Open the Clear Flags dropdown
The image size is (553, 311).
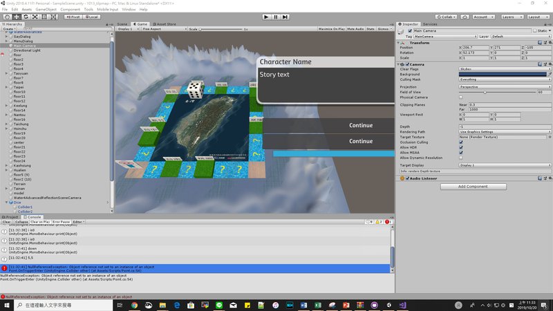[505, 69]
